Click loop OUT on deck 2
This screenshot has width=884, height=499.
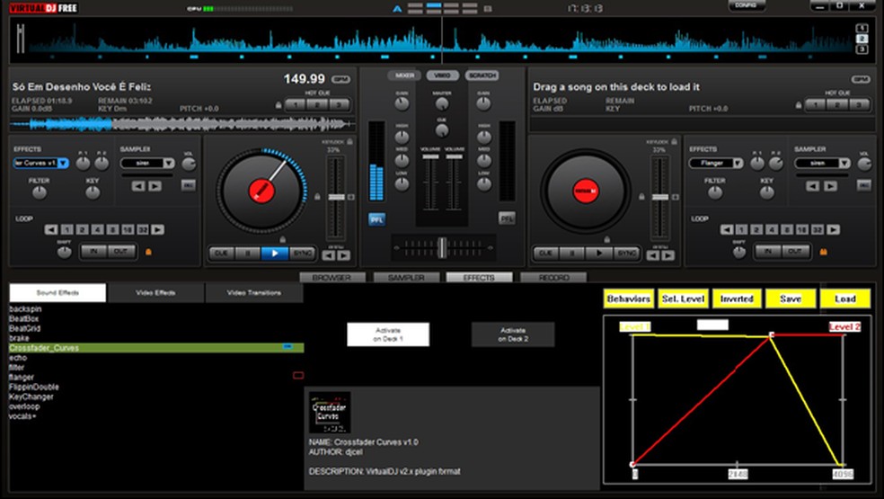click(x=795, y=252)
